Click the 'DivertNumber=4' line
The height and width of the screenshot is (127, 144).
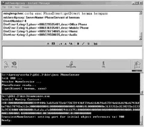coord(15,21)
